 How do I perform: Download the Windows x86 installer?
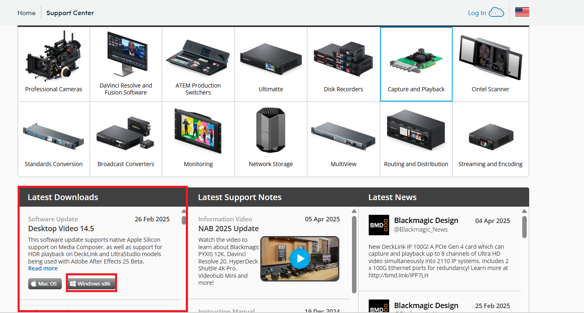(91, 283)
